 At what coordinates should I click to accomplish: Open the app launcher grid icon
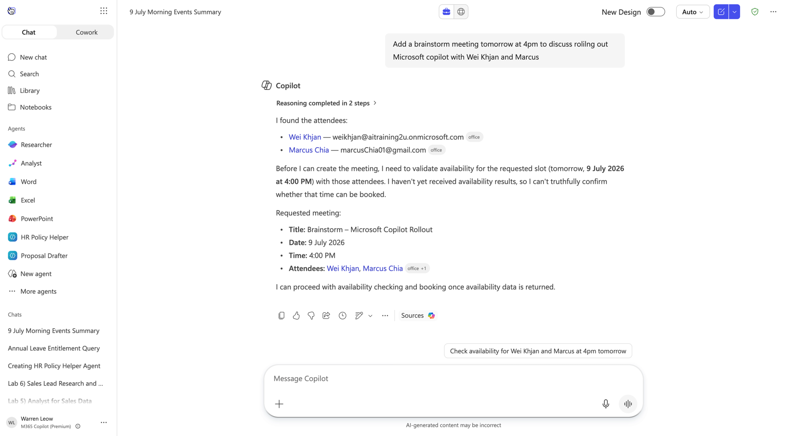104,11
